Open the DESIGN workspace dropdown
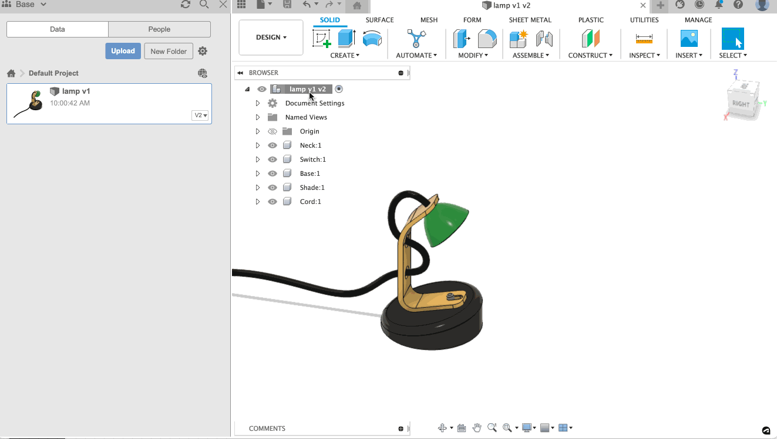The height and width of the screenshot is (439, 777). pyautogui.click(x=271, y=38)
